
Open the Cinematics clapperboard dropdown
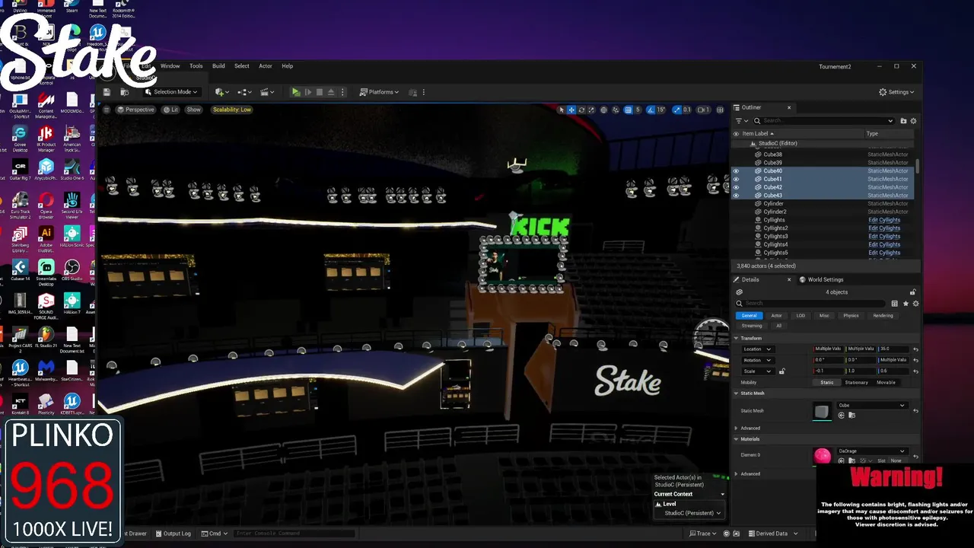pos(267,92)
